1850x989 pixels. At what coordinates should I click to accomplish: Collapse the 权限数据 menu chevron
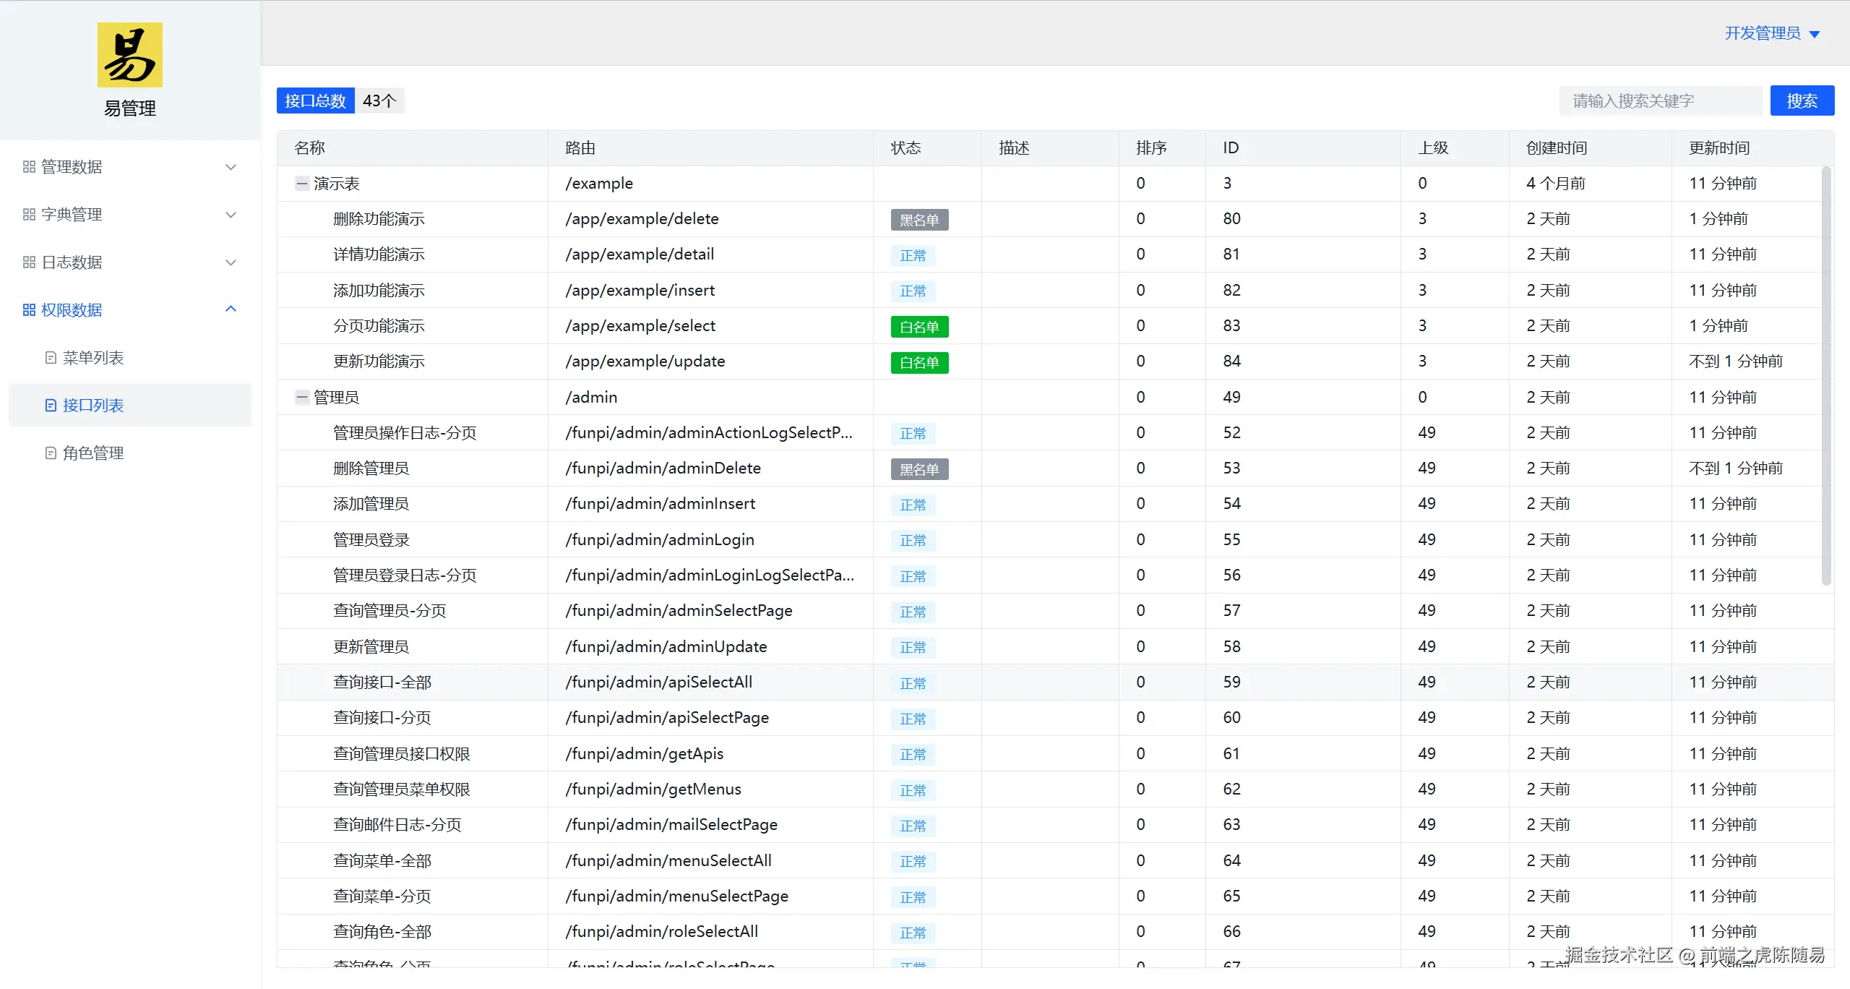point(231,309)
